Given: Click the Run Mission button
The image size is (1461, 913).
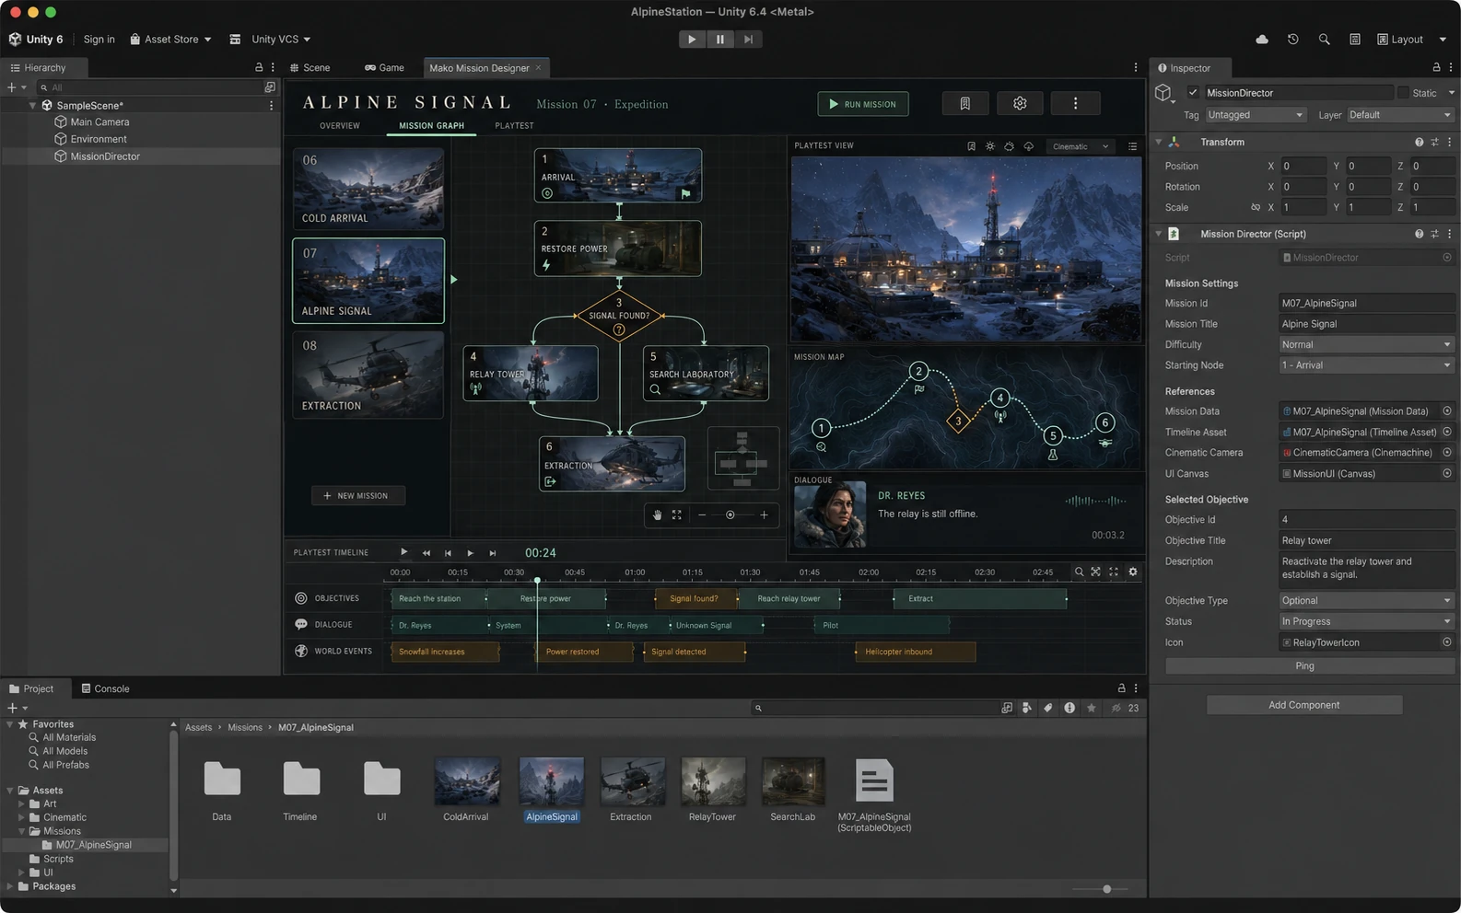Looking at the screenshot, I should tap(862, 104).
